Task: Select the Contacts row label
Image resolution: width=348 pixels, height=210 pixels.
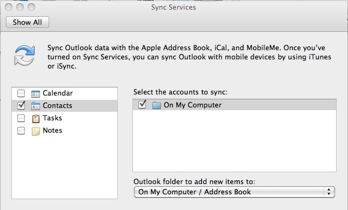Action: tap(57, 106)
